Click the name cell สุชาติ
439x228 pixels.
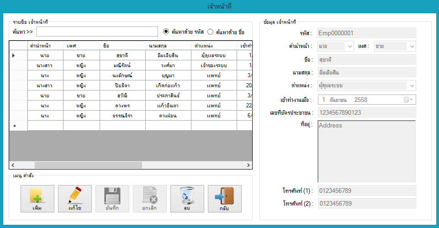122,55
